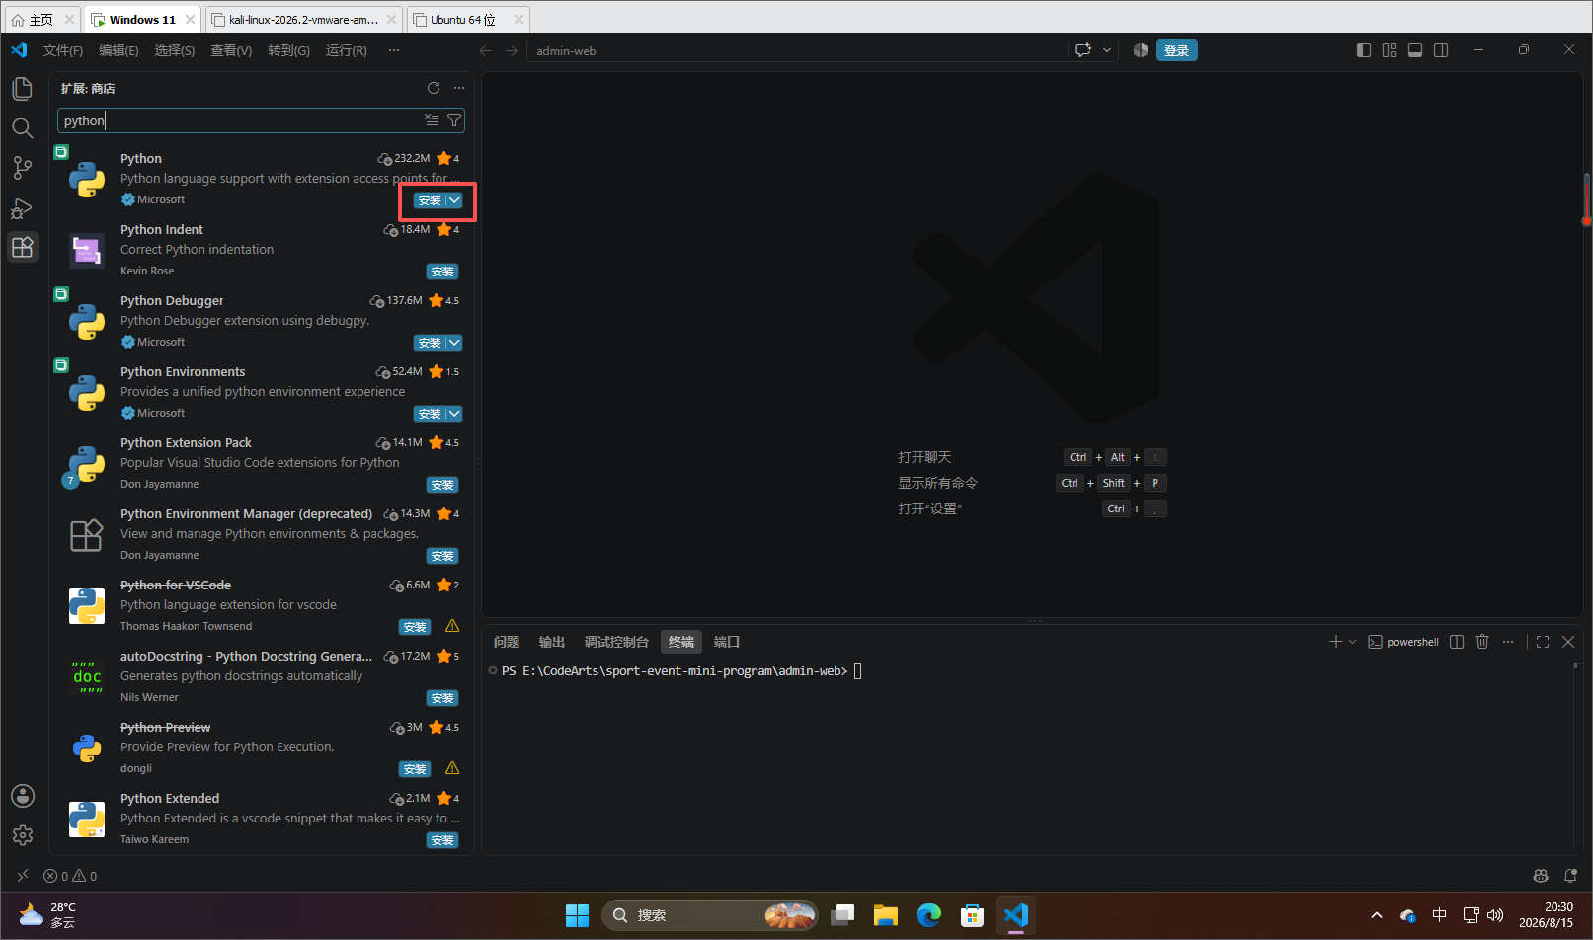
Task: Open the Accounts menu icon
Action: click(22, 796)
